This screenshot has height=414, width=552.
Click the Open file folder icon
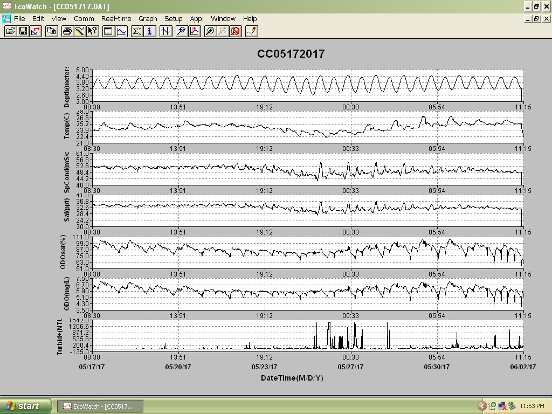(x=11, y=31)
